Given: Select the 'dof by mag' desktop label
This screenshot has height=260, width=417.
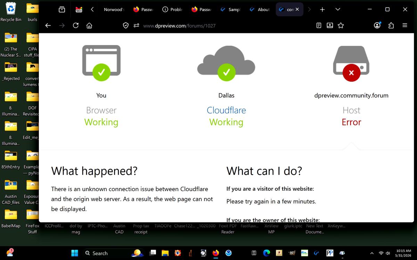Looking at the screenshot, I should 76,229.
